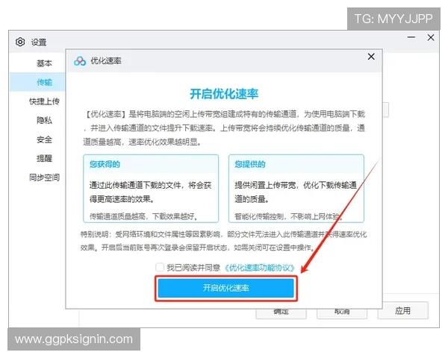Go to the 隐私 settings tab
Viewport: 448px width, 358px height.
click(x=44, y=120)
